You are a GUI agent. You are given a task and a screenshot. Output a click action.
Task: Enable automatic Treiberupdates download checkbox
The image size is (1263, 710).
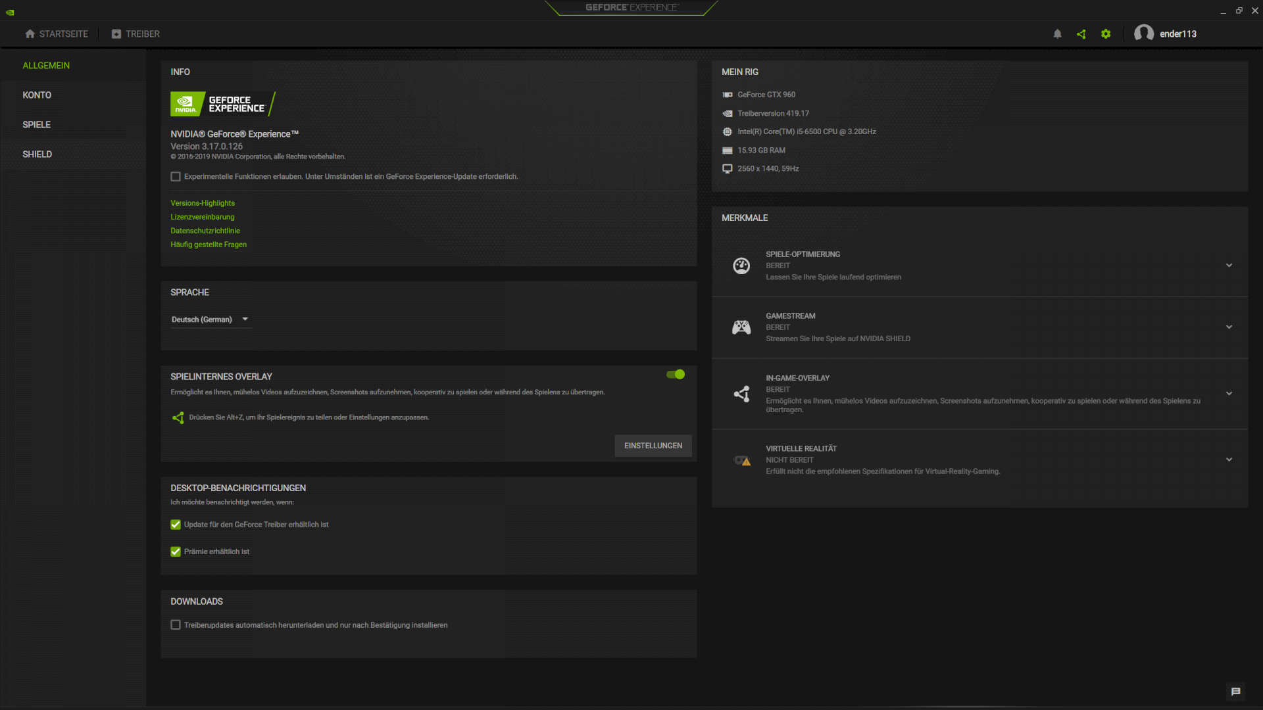pos(176,625)
